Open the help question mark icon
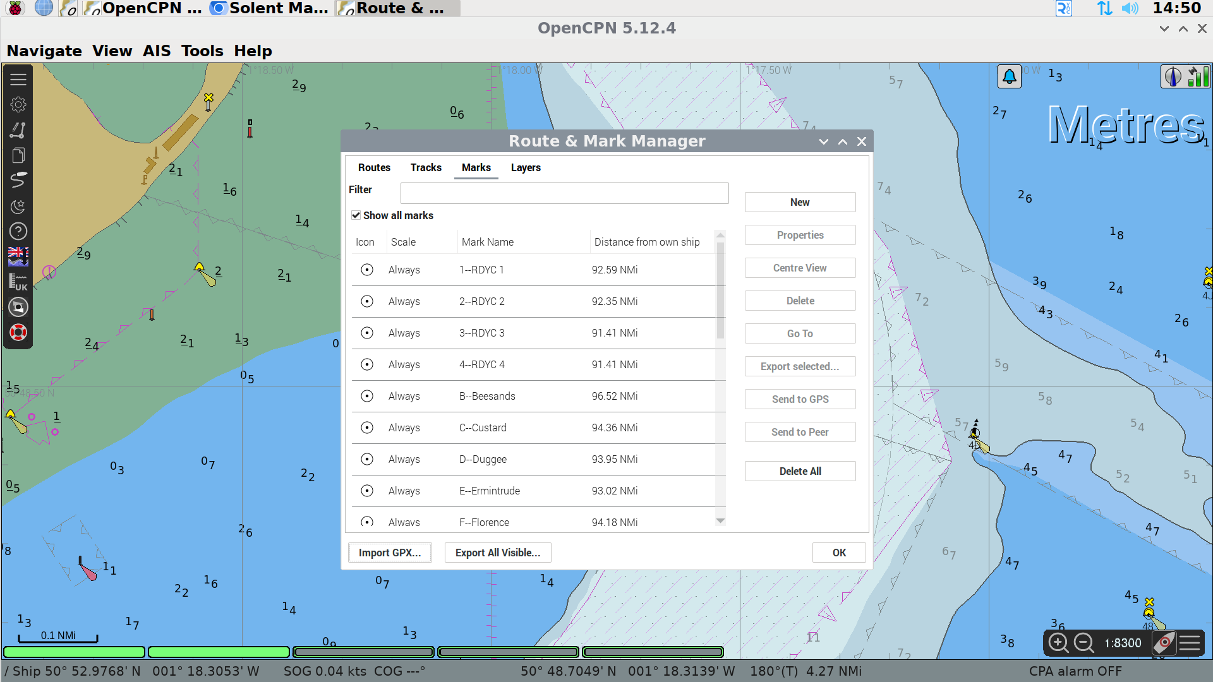Image resolution: width=1213 pixels, height=682 pixels. [x=18, y=230]
